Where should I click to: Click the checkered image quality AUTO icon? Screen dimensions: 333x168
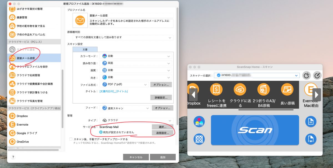click(x=199, y=139)
